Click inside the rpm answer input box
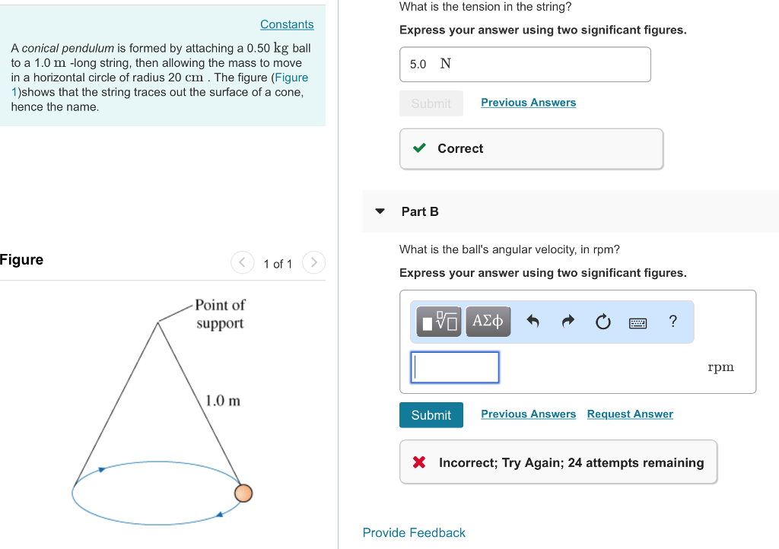Viewport: 779px width, 549px height. [454, 367]
